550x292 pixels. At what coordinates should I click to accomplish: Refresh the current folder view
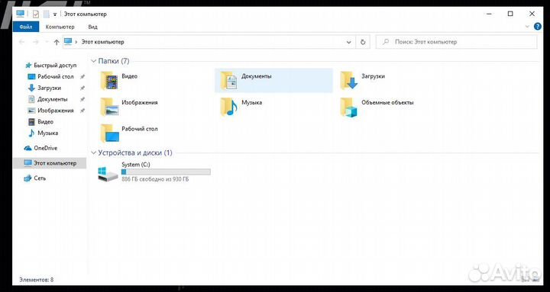[x=363, y=42]
